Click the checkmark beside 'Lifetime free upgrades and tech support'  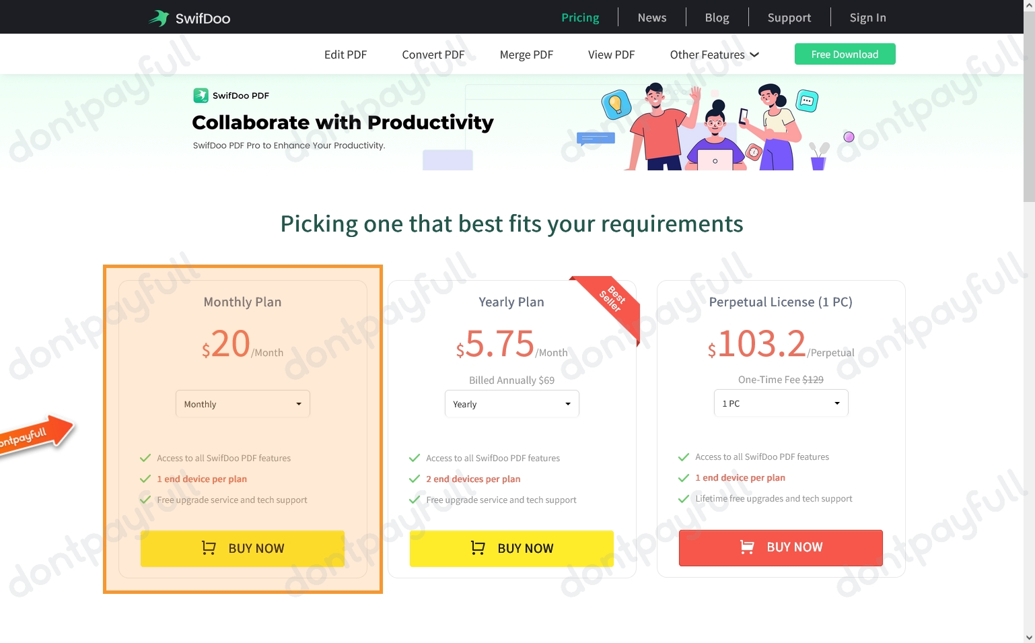tap(684, 498)
